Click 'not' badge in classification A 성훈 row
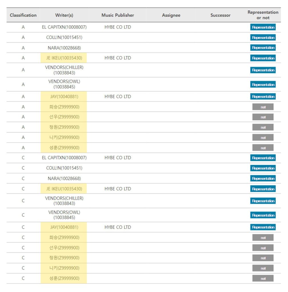Viewport: 288px width, 292px height. point(263,148)
